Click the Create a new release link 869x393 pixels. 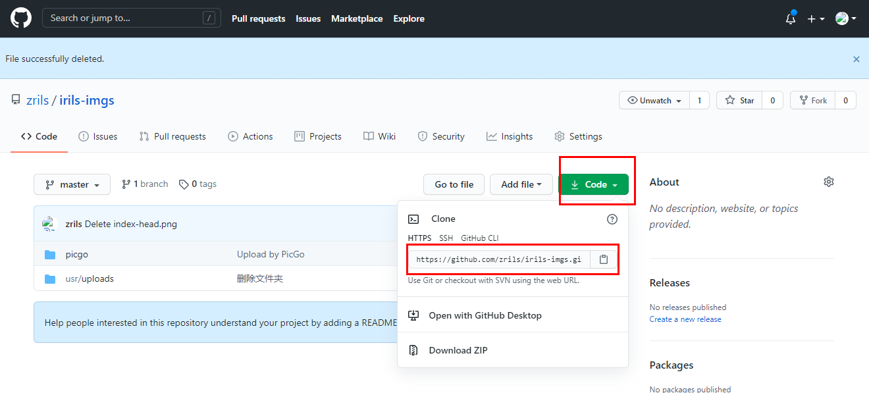pyautogui.click(x=685, y=319)
